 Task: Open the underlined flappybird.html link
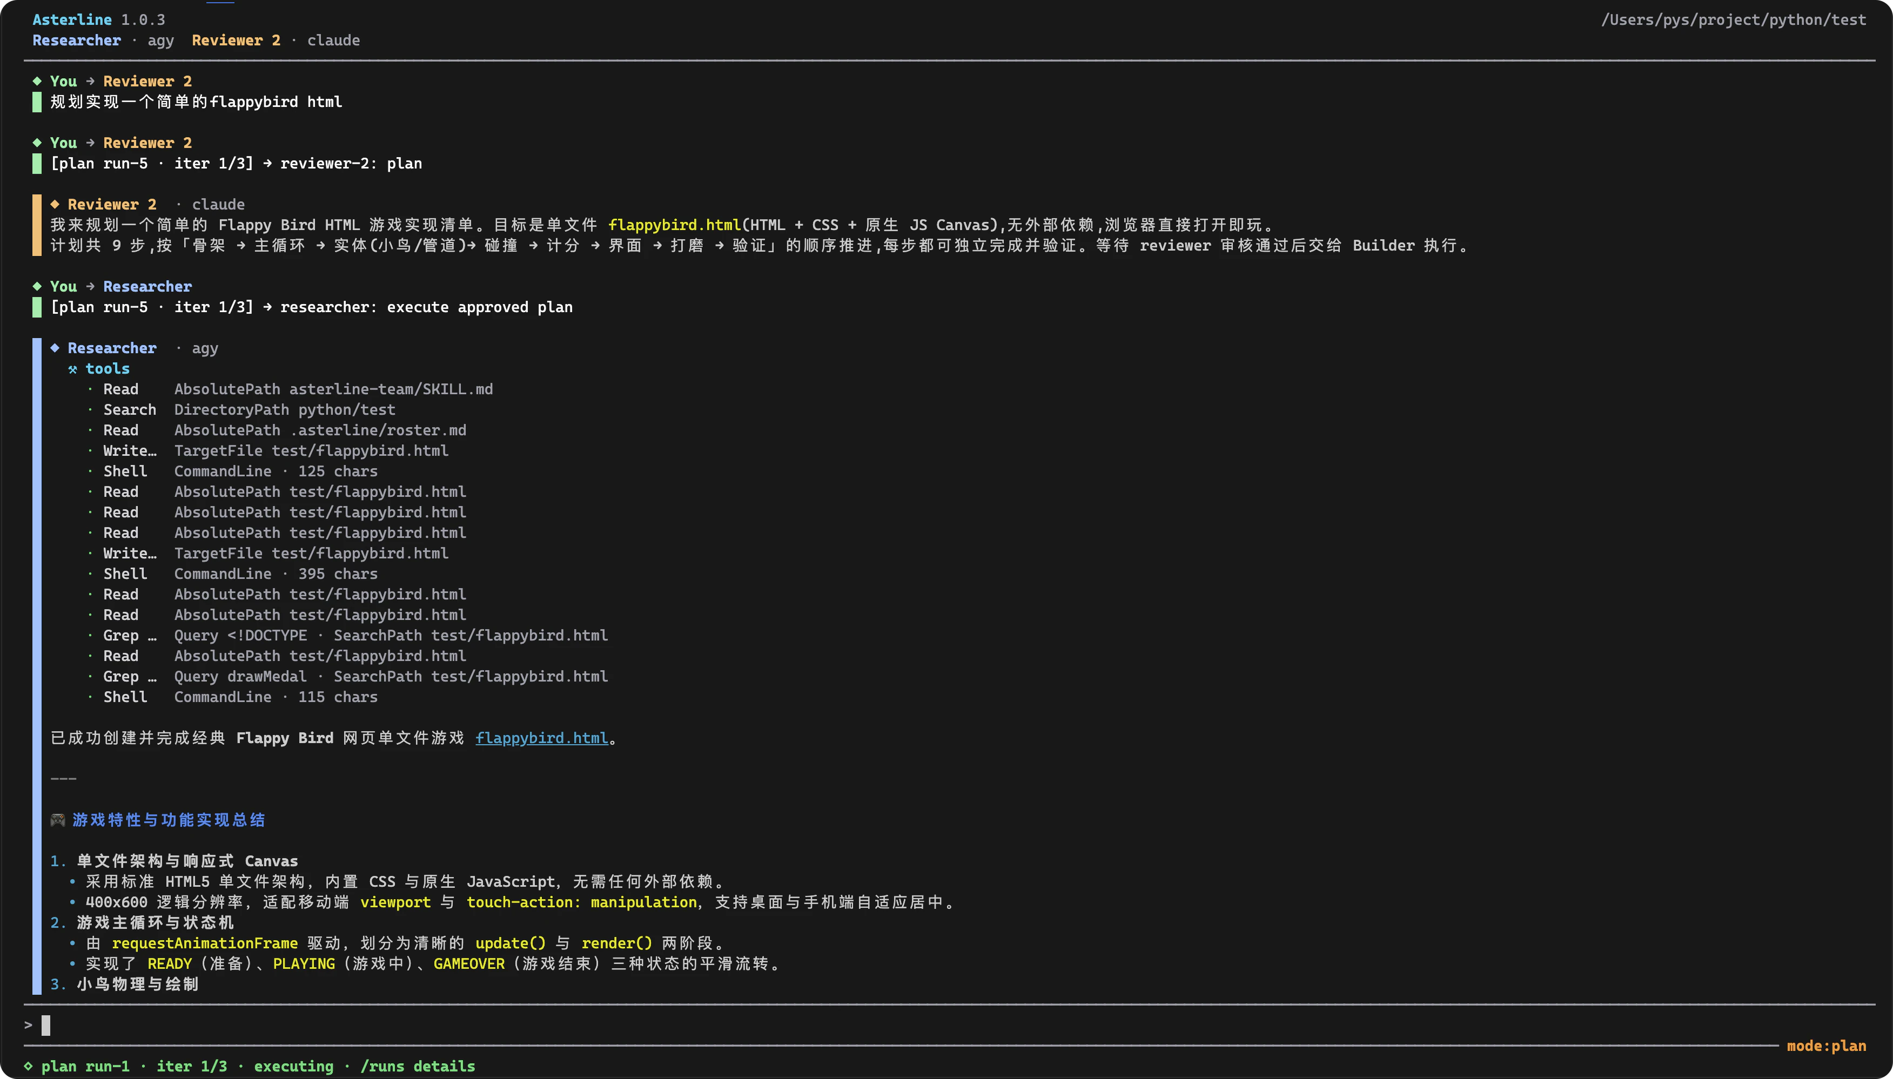[x=541, y=738]
